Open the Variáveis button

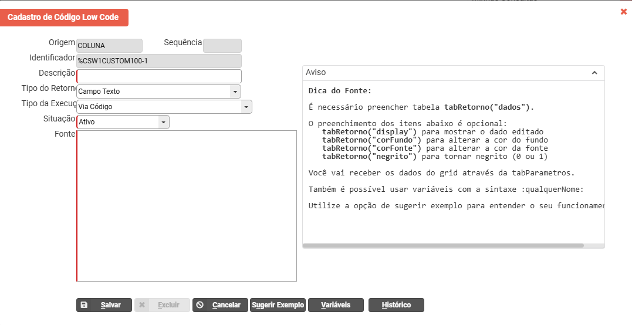336,305
